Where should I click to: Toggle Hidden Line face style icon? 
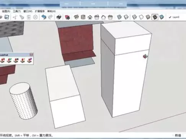(x=141, y=17)
